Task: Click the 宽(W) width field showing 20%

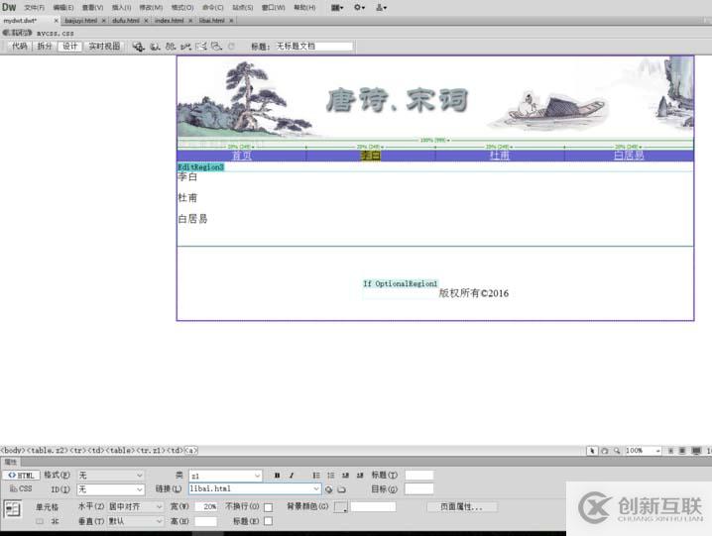Action: (x=206, y=506)
